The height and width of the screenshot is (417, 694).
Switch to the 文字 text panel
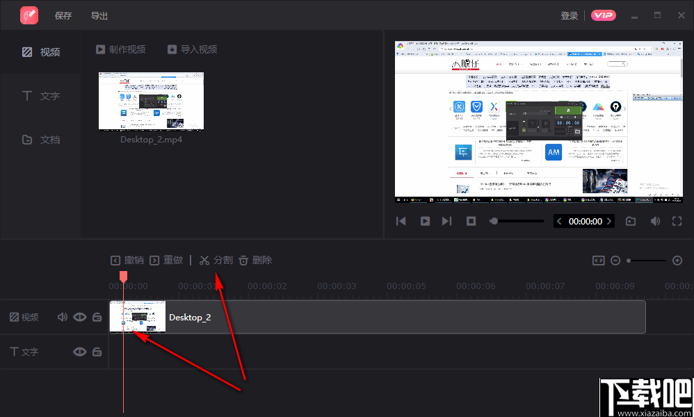(42, 96)
